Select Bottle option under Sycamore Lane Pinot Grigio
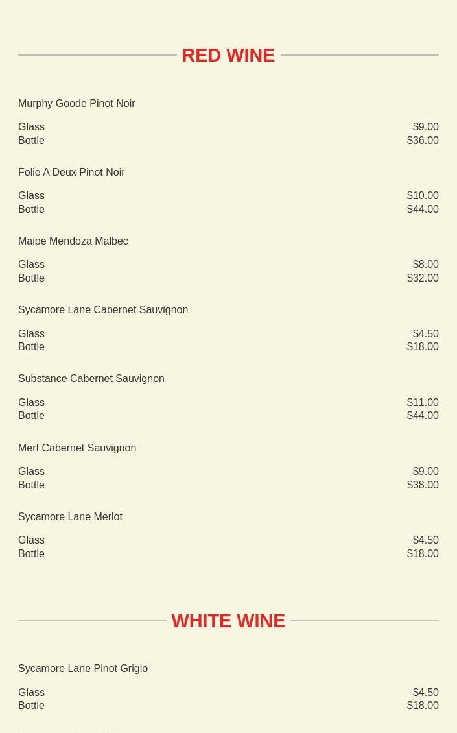This screenshot has height=733, width=457. click(x=31, y=706)
